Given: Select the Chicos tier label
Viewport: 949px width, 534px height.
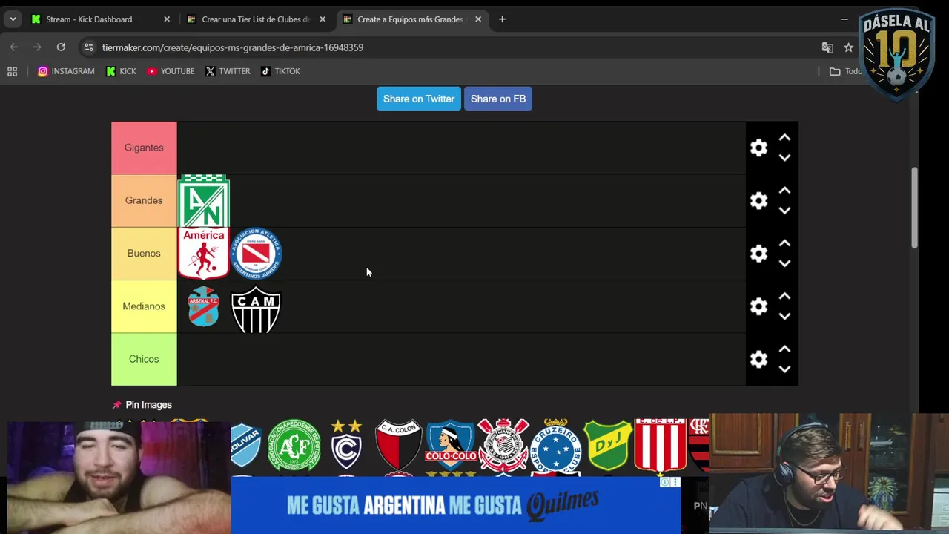Looking at the screenshot, I should point(144,359).
